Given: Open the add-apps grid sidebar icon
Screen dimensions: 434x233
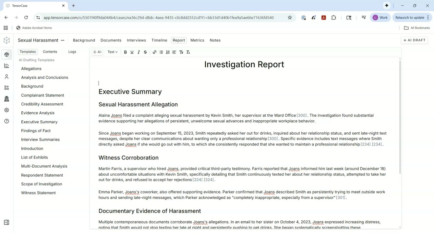Looking at the screenshot, I should [x=6, y=88].
